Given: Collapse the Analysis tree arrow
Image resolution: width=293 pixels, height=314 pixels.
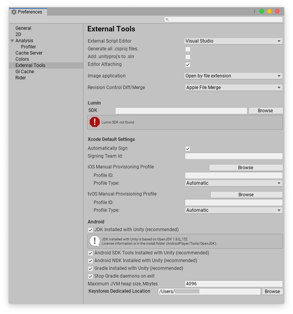Looking at the screenshot, I should point(12,41).
